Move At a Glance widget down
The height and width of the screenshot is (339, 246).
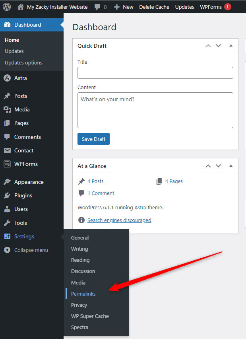point(218,166)
